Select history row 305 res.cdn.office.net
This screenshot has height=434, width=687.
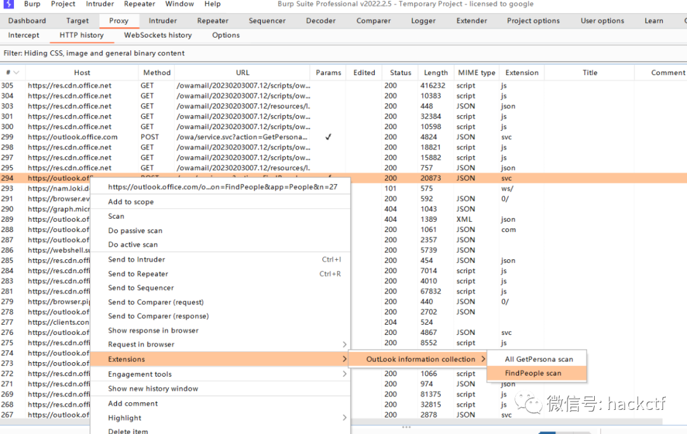343,85
